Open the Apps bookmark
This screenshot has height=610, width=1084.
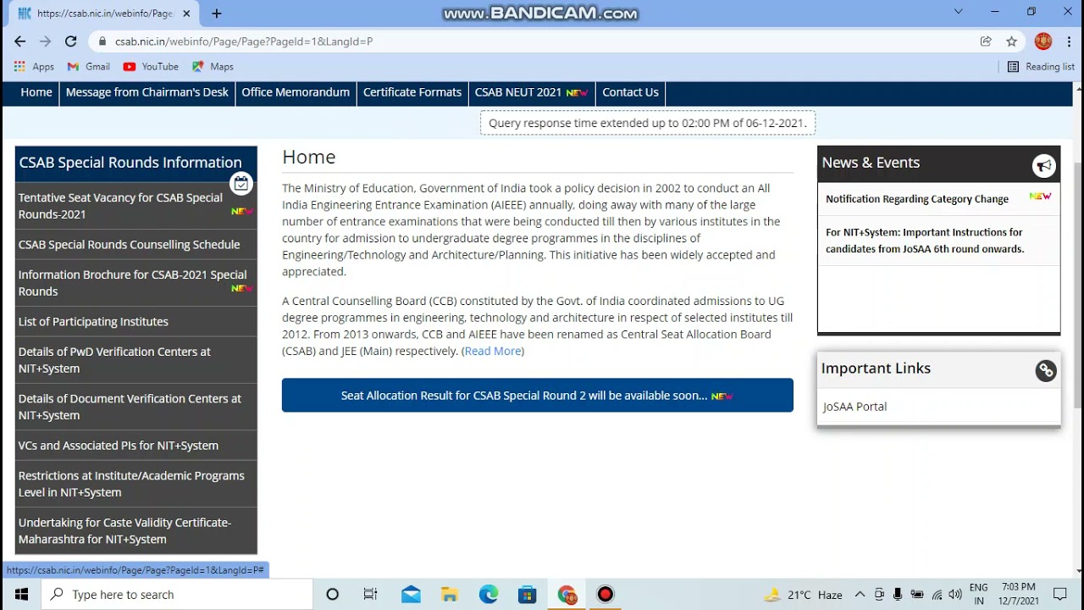[x=34, y=66]
